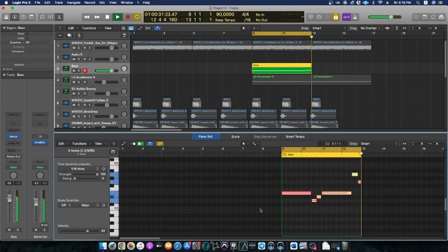Toggle the Metronome click icon
Image resolution: width=448 pixels, height=252 pixels.
pos(355,17)
